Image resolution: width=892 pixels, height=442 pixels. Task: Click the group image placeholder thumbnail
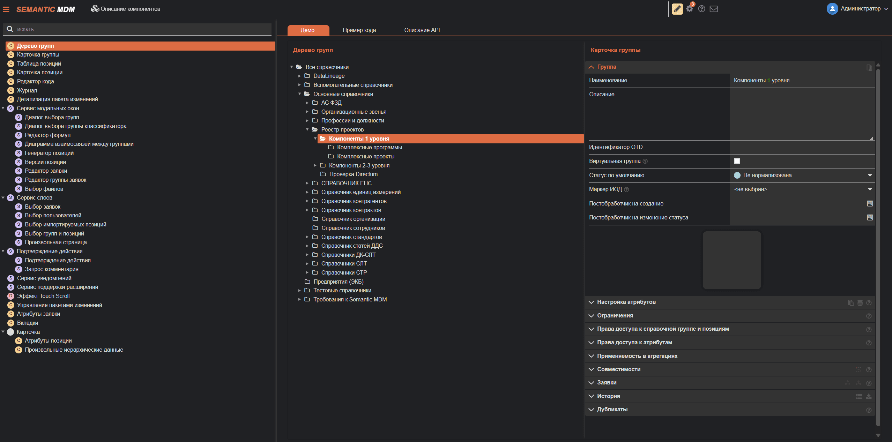pyautogui.click(x=732, y=260)
